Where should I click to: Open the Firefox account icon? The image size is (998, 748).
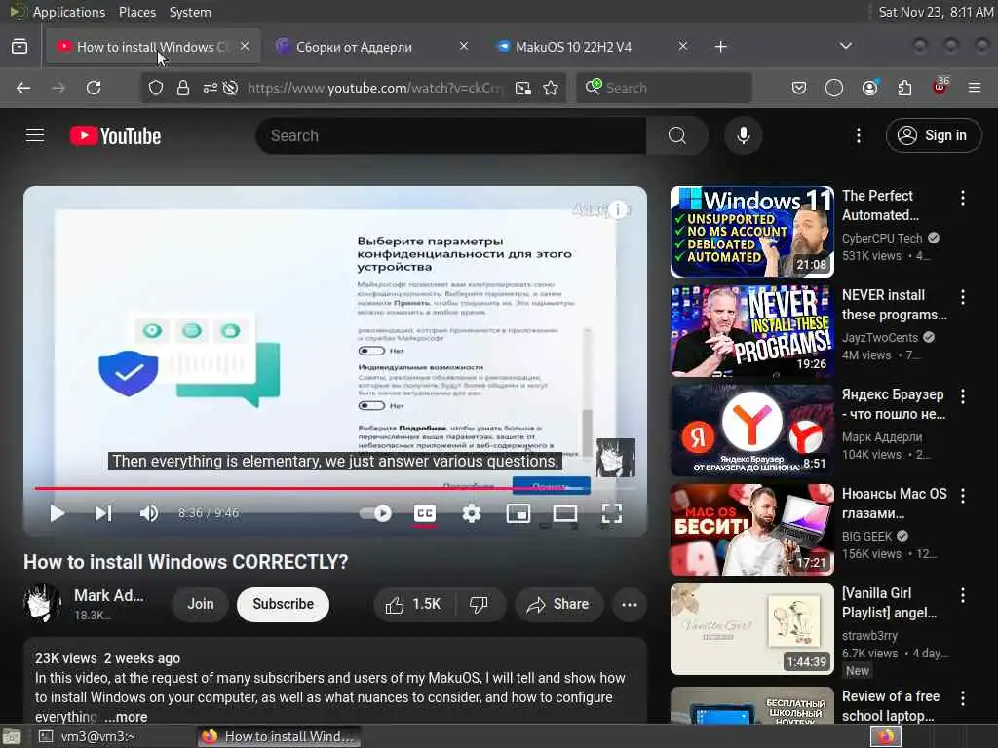[869, 88]
